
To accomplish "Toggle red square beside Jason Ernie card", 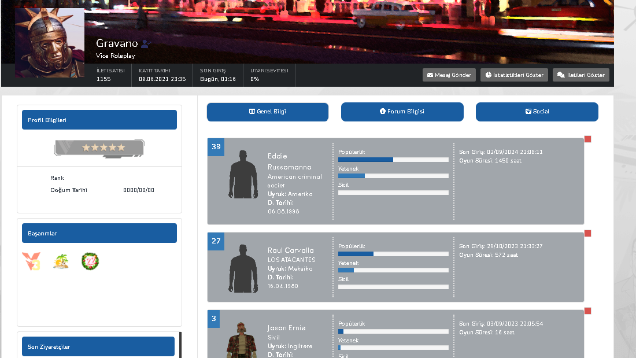I will point(588,311).
